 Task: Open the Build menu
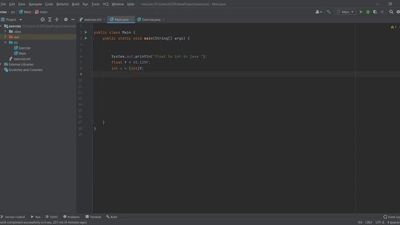tap(76, 4)
